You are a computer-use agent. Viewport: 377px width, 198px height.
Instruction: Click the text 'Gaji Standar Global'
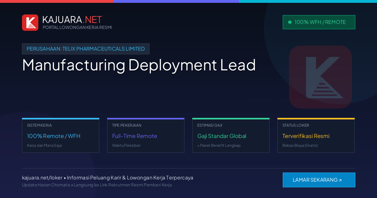(222, 136)
